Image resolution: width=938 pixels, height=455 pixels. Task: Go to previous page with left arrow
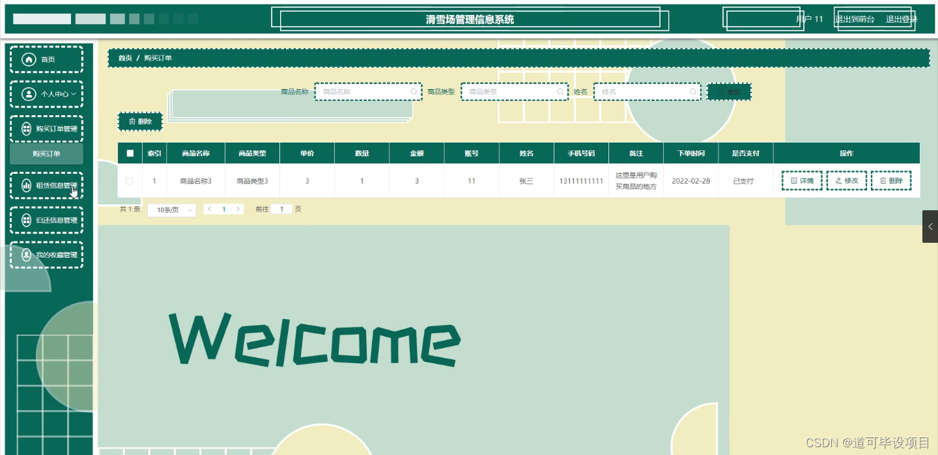click(x=209, y=209)
